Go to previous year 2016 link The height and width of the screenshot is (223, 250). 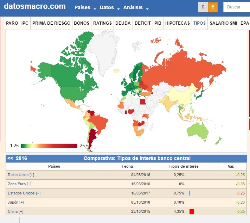pos(17,158)
